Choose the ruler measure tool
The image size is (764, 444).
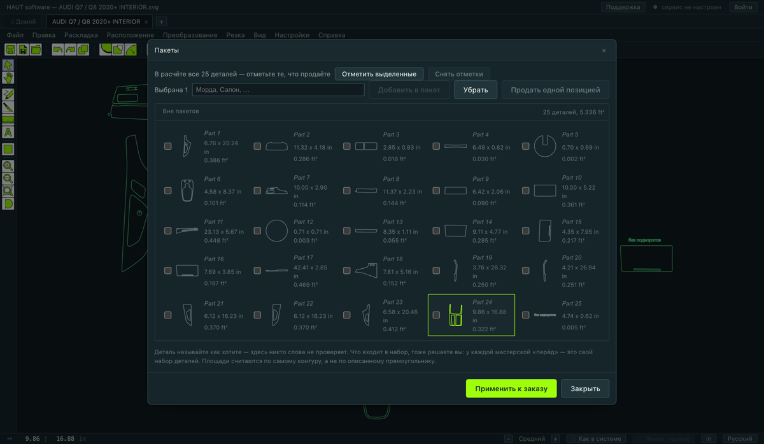pos(8,119)
